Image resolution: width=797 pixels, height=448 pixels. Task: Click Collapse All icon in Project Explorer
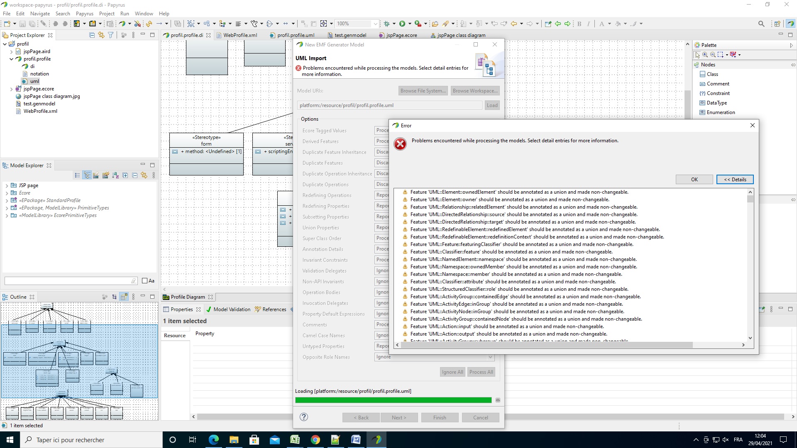[x=92, y=35]
